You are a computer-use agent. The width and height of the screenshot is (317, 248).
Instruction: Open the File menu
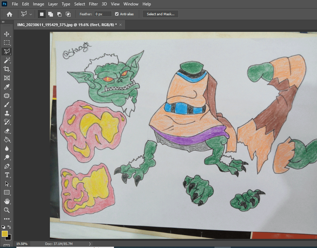[x=15, y=4]
